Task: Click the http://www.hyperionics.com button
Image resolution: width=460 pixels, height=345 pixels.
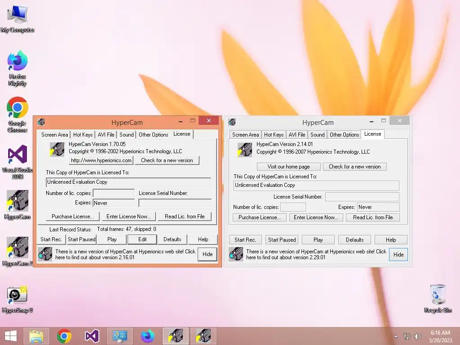Action: coord(101,160)
